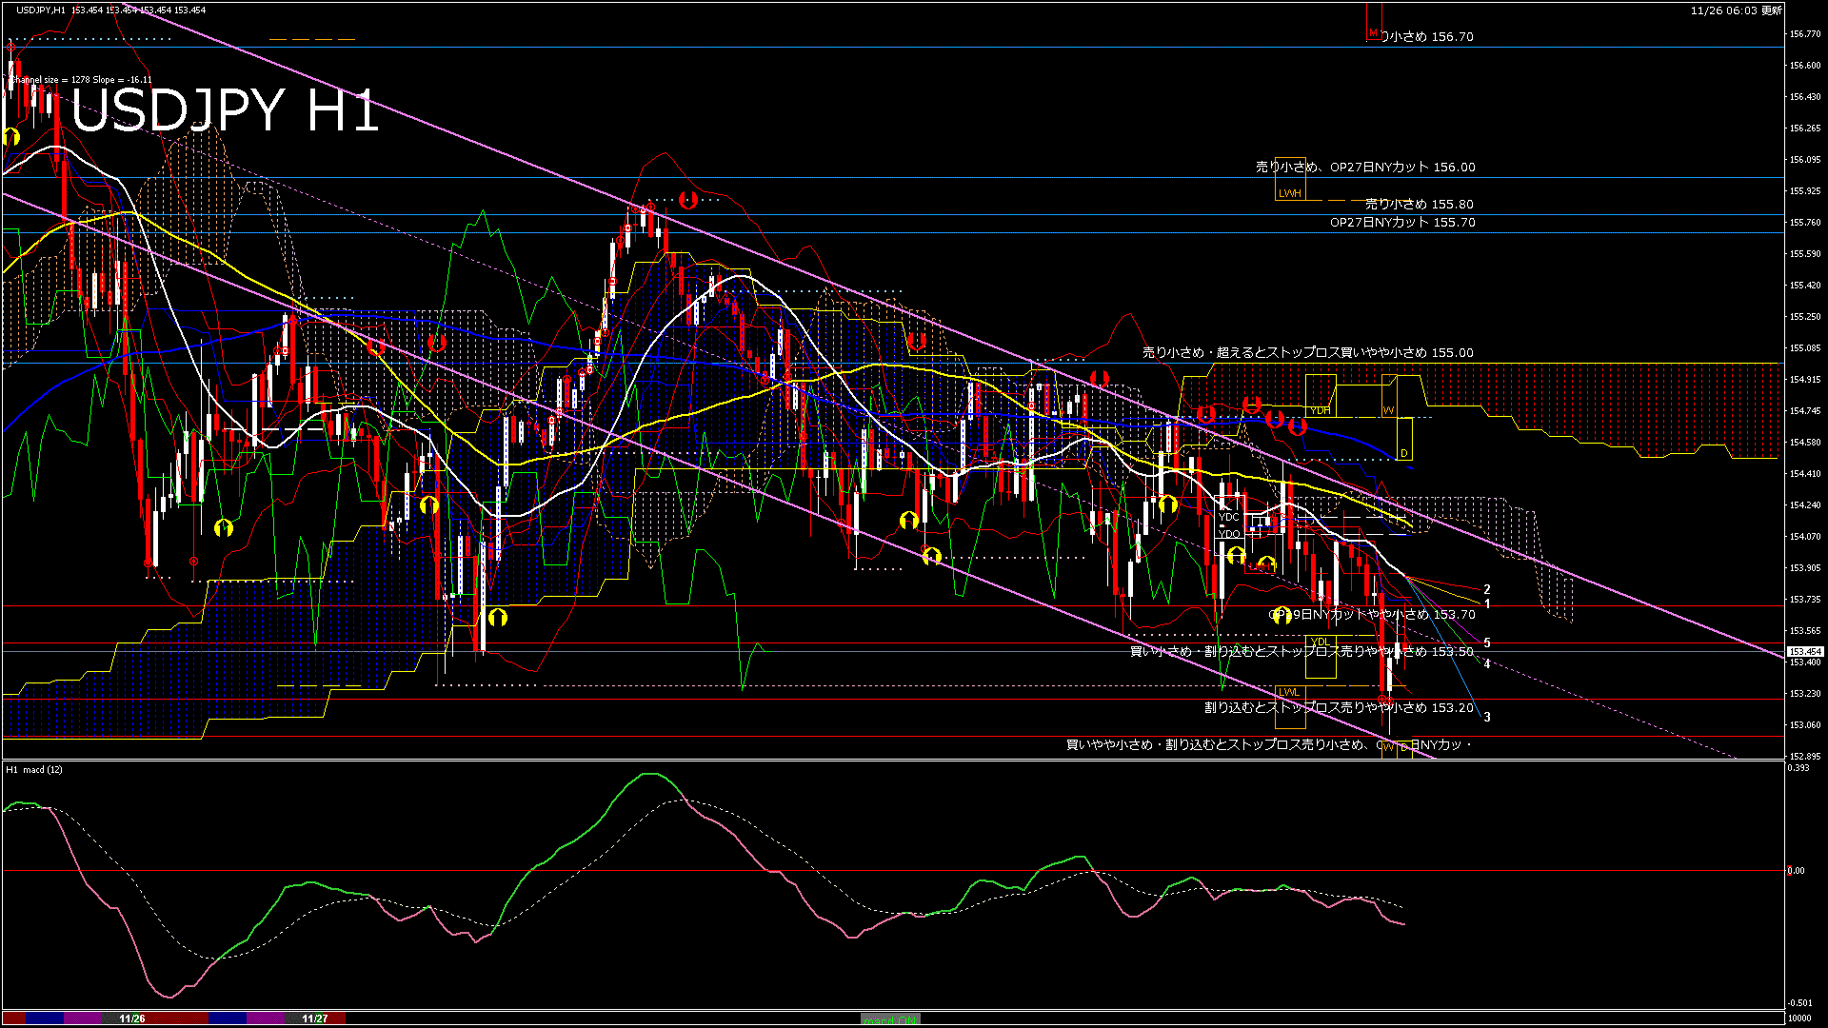The image size is (1828, 1028).
Task: Click the YDC yesterday-close label
Action: [1228, 518]
